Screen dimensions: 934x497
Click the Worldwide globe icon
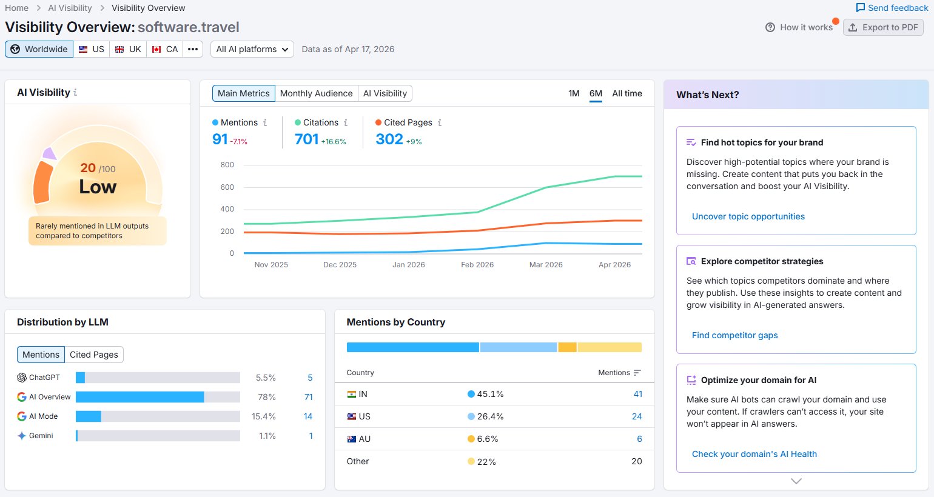(x=15, y=49)
